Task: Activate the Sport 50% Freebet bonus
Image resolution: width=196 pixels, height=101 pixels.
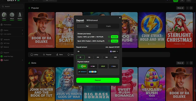Action: [114, 41]
